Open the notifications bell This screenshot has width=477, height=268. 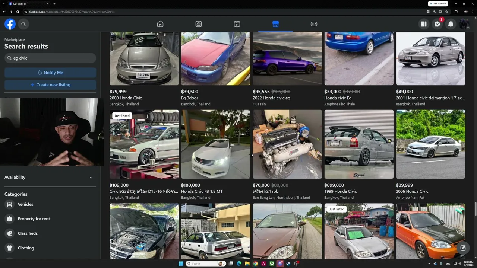(451, 24)
